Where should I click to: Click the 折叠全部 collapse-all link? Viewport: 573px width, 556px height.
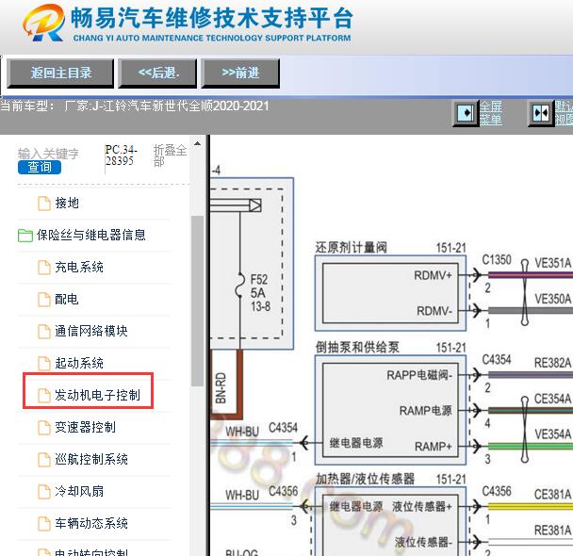(x=170, y=155)
